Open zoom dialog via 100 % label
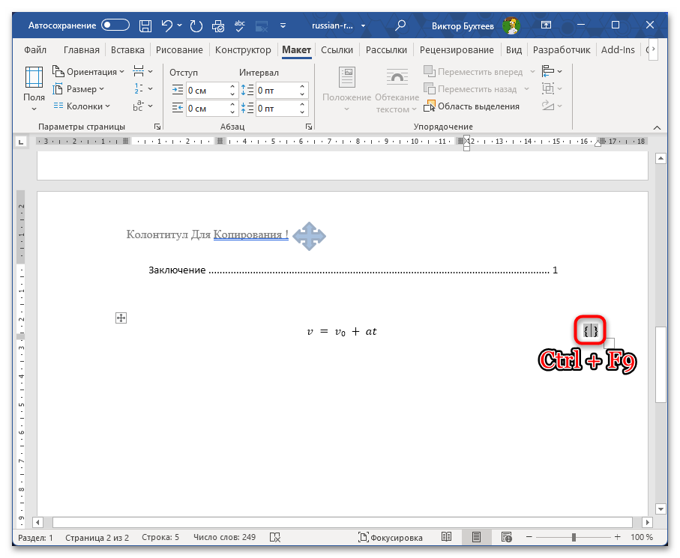Screen dimensions: 680x558 (x=642, y=537)
